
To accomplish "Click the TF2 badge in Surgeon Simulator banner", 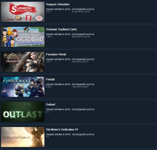I will click(18, 18).
